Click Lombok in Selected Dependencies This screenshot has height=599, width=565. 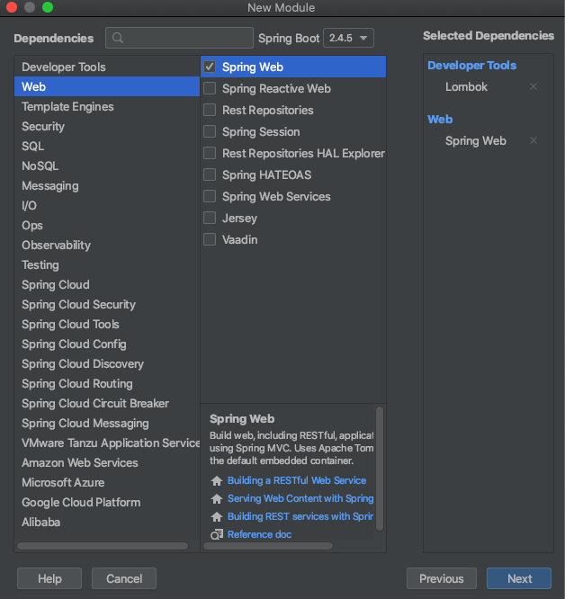click(x=466, y=86)
